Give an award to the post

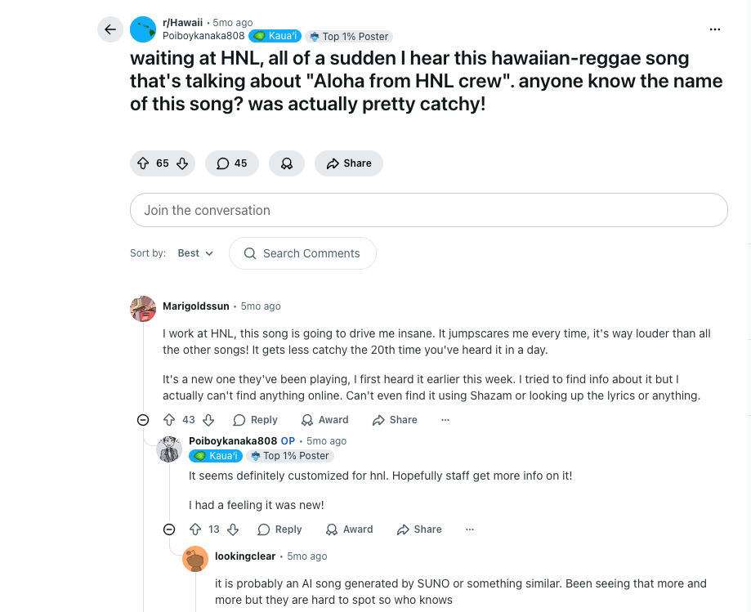(287, 163)
